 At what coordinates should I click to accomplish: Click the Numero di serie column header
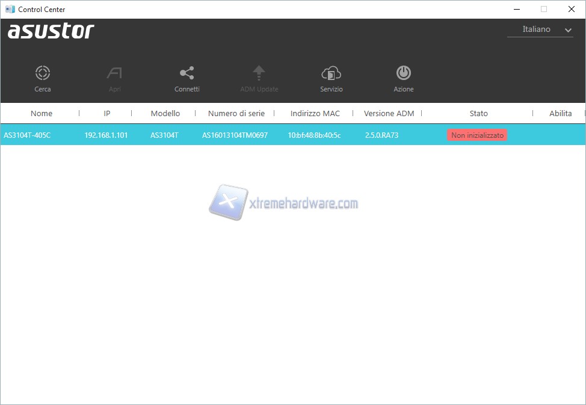click(236, 113)
